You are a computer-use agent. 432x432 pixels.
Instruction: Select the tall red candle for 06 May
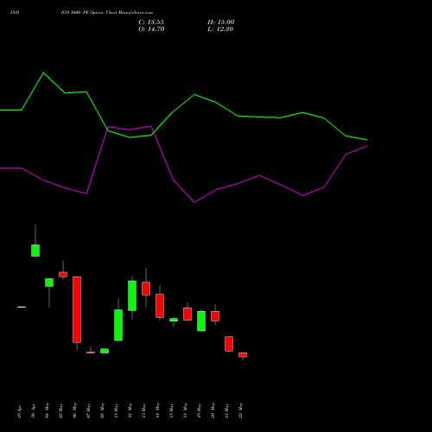click(x=77, y=309)
